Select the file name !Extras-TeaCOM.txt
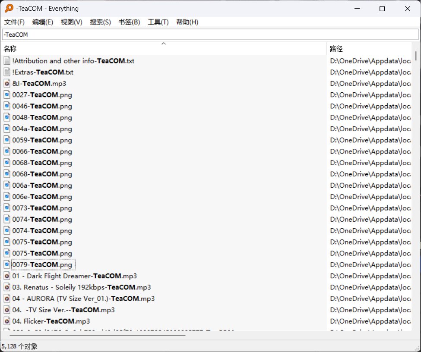 point(43,72)
